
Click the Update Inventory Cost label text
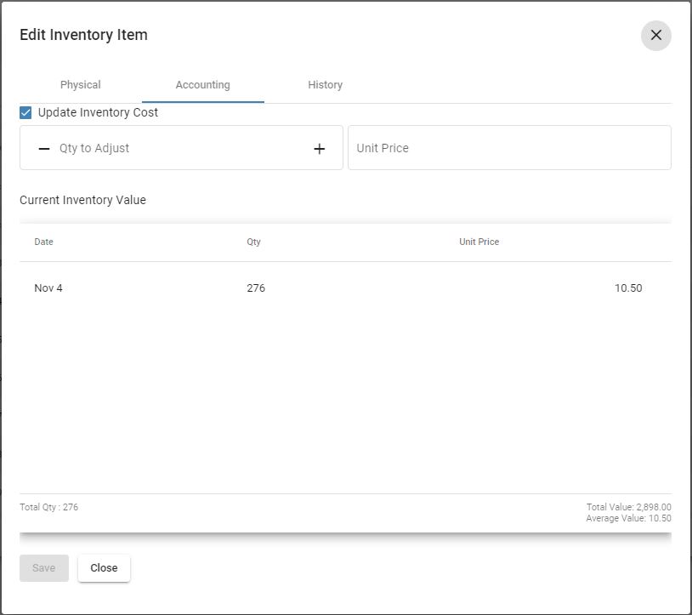point(98,112)
